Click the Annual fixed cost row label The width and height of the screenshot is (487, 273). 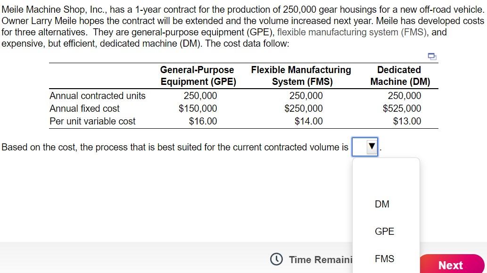(84, 108)
